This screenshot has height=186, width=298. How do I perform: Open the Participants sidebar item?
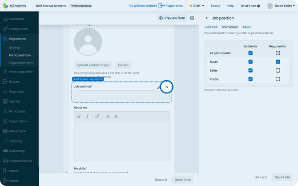point(17,111)
